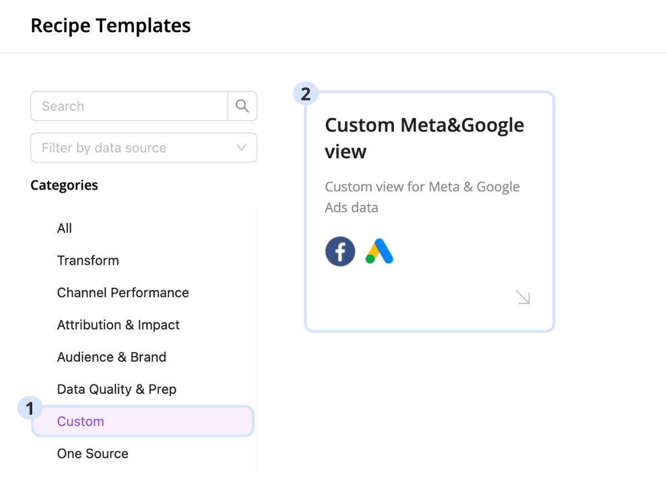Open the Filter by data source dropdown
The width and height of the screenshot is (667, 490).
133,148
